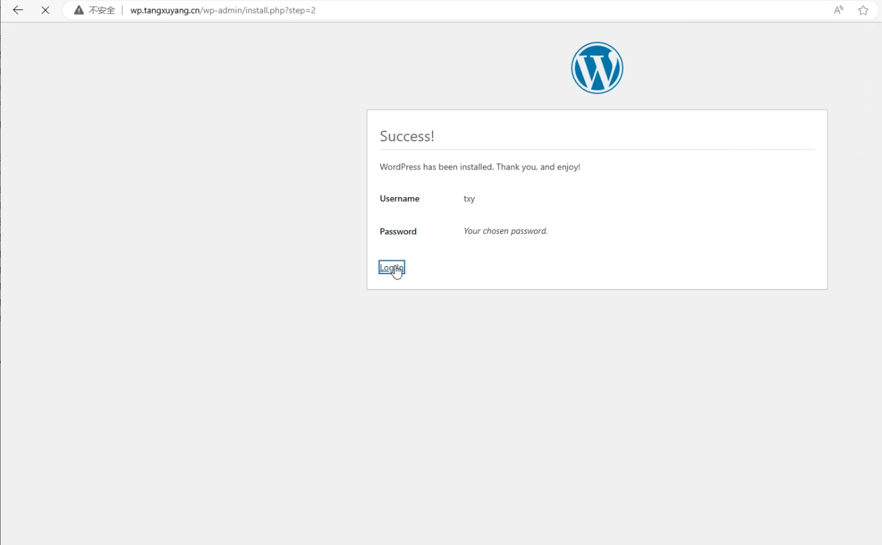Click the 'Your chosen password.' text

click(506, 231)
